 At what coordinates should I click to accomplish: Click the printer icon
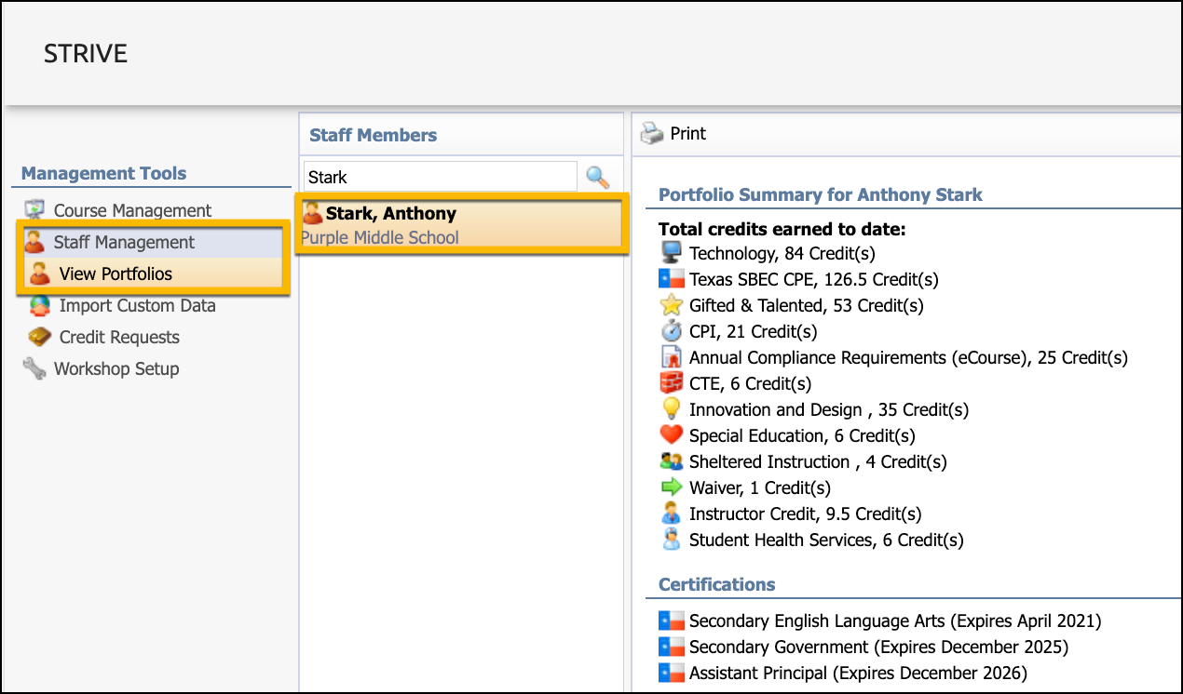[651, 134]
